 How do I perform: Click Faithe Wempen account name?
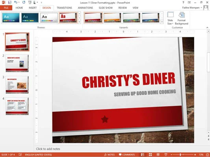pos(191,8)
